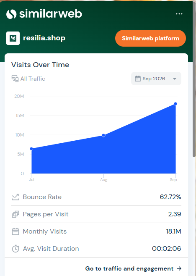The width and height of the screenshot is (196, 276).
Task: Select the Sep data point on chart
Action: [x=175, y=104]
